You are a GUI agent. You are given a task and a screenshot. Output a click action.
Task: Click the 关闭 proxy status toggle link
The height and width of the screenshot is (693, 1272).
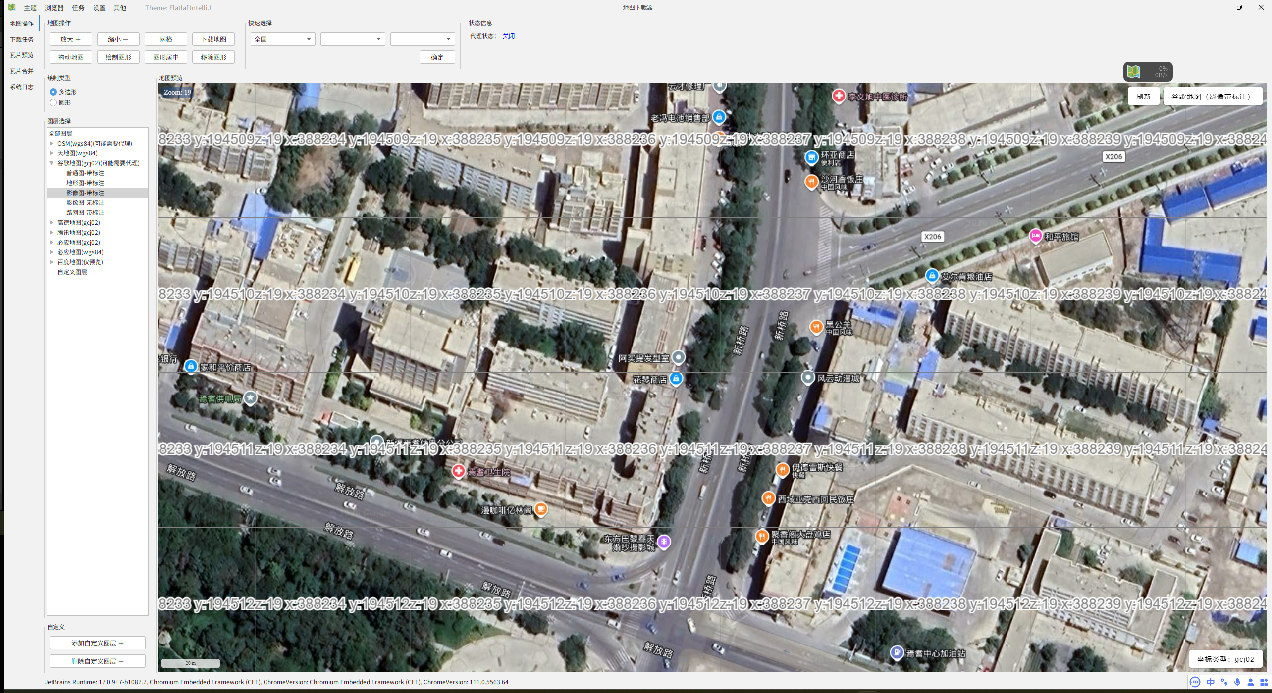coord(508,36)
